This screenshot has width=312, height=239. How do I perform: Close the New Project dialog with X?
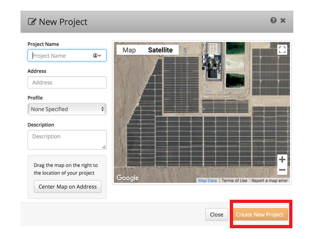click(283, 20)
